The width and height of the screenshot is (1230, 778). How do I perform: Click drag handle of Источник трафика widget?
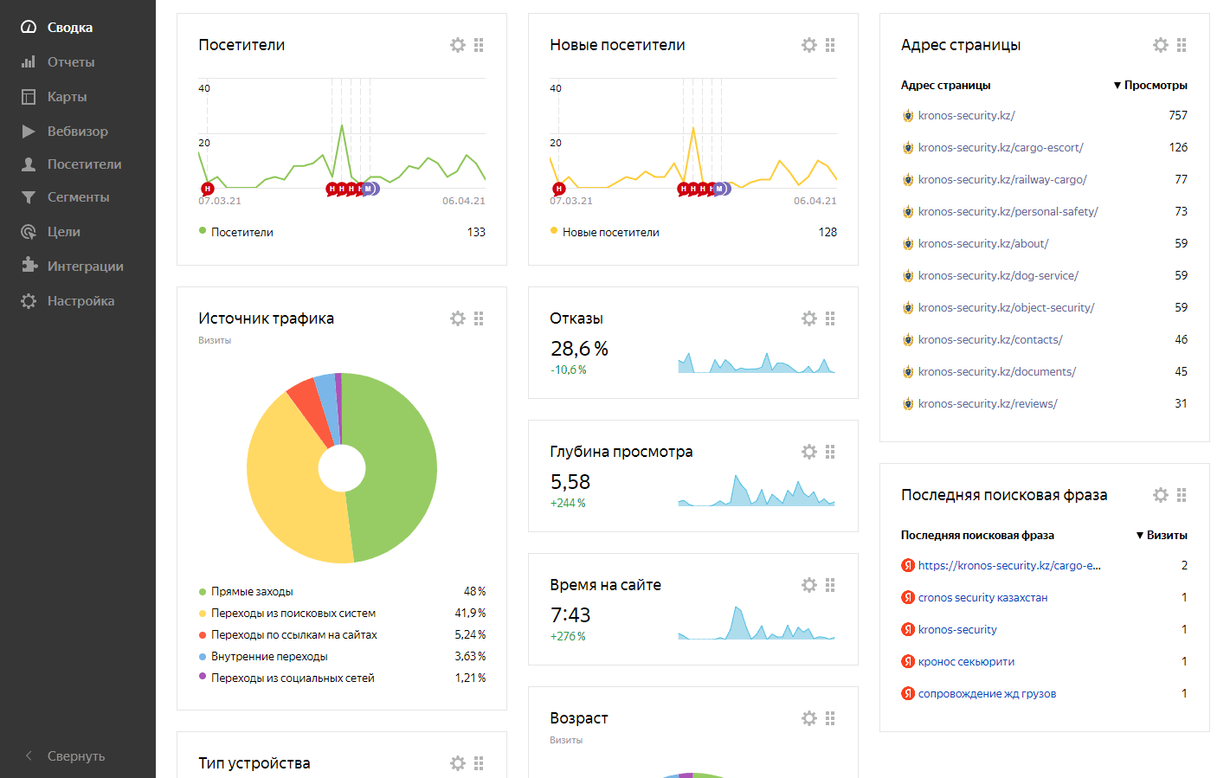[x=479, y=318]
